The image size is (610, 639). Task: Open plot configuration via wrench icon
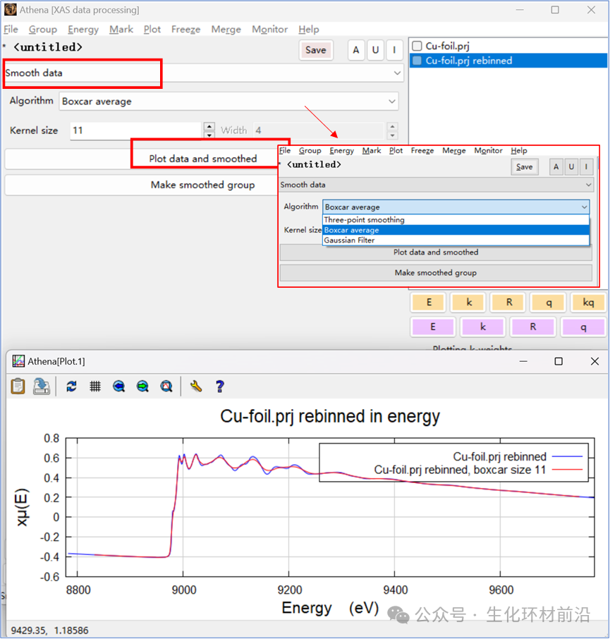[x=196, y=386]
